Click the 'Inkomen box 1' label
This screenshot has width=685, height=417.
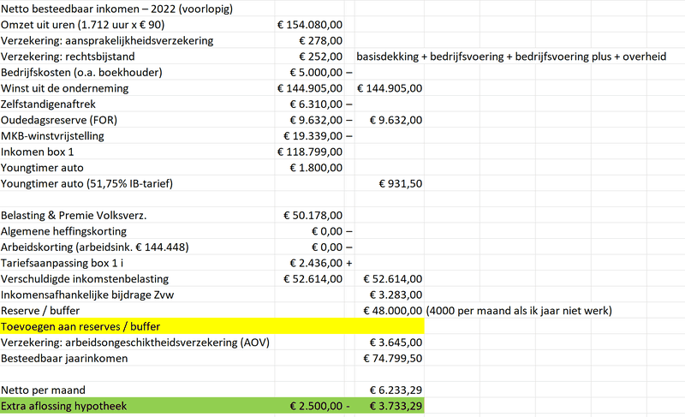point(38,152)
